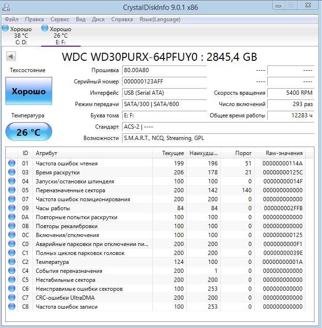
Task: Click the blue status orb of C: D: disk
Action: coord(5,28)
